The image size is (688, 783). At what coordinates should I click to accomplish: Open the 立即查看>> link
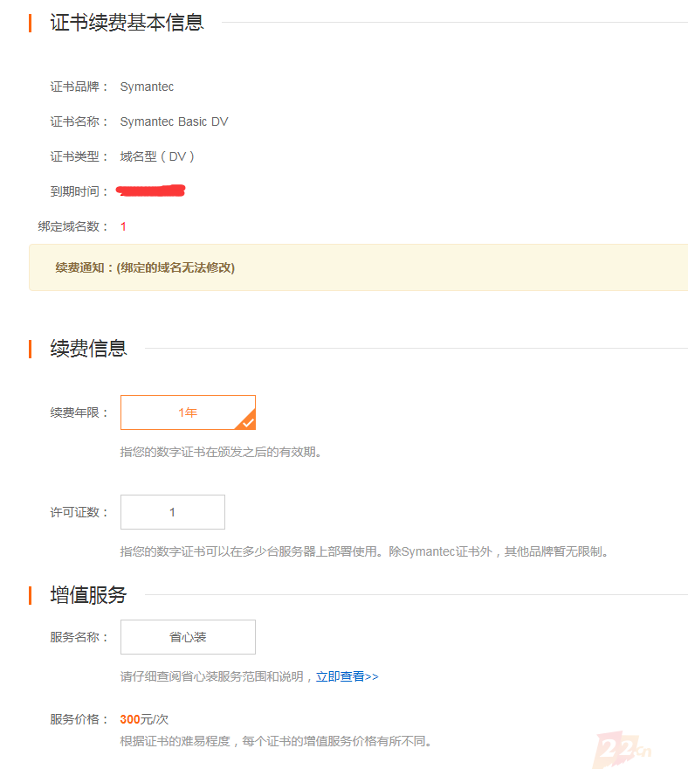(x=347, y=676)
